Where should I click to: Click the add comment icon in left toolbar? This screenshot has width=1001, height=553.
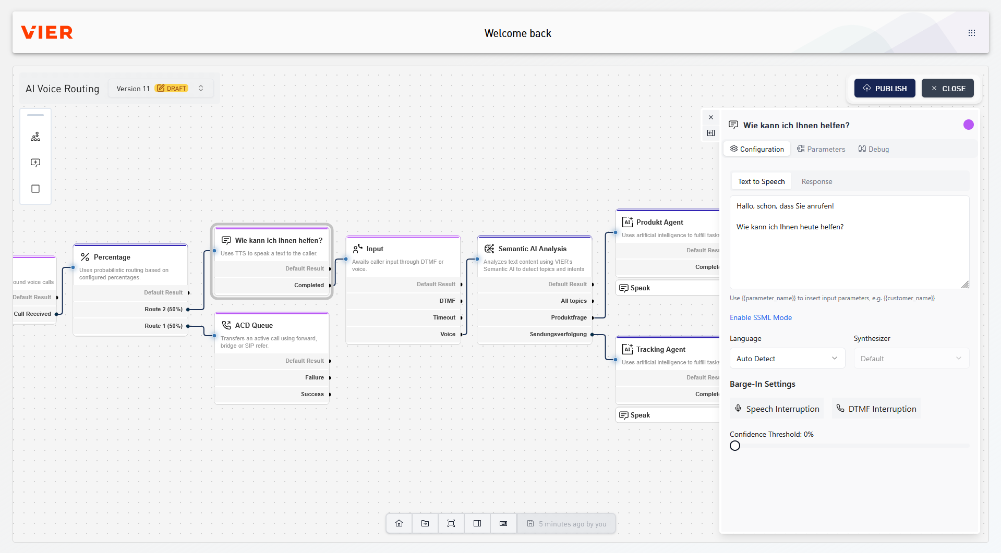pyautogui.click(x=35, y=163)
